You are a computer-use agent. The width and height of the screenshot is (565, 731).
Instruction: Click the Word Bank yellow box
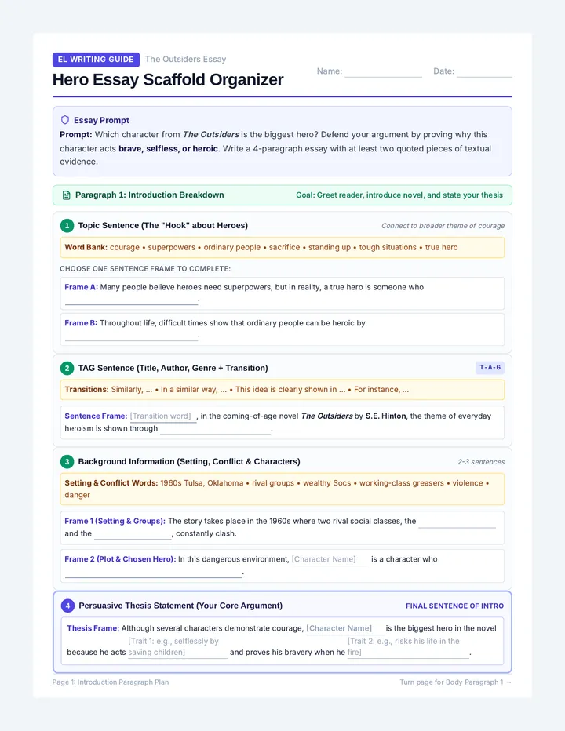pos(282,248)
